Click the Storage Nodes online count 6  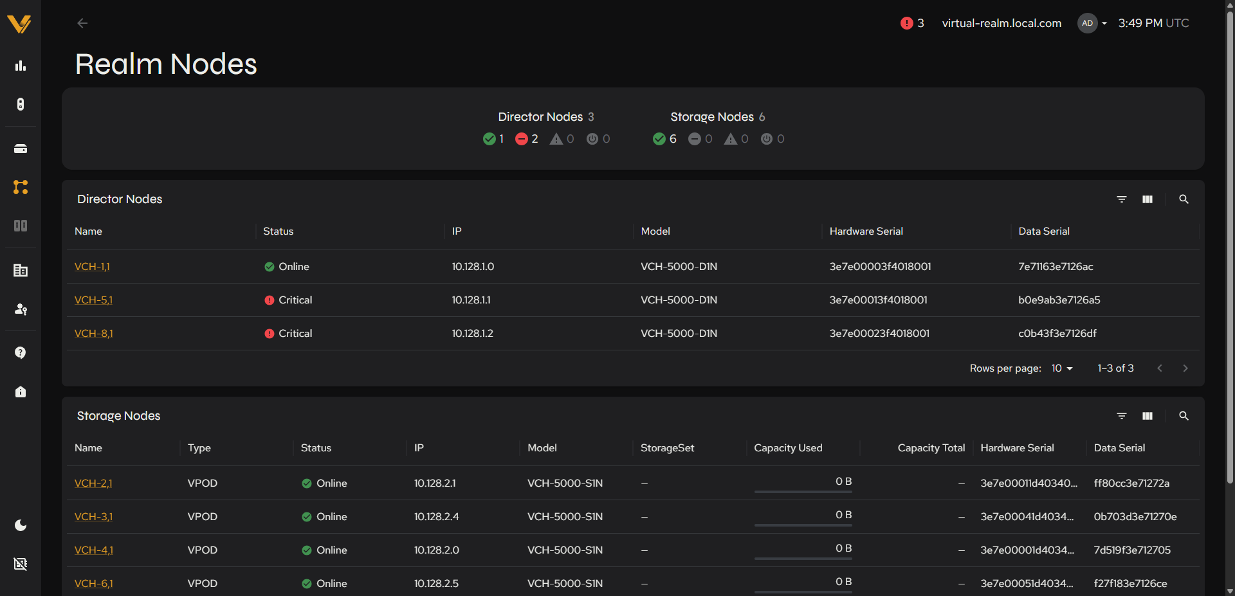point(664,139)
